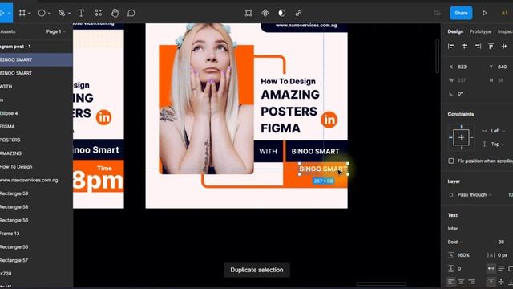Image resolution: width=513 pixels, height=289 pixels.
Task: Open the Pen tool dropdown arrow
Action: pos(69,14)
